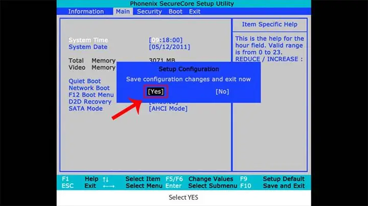
Task: Click the Item Specific Help heading
Action: [270, 24]
